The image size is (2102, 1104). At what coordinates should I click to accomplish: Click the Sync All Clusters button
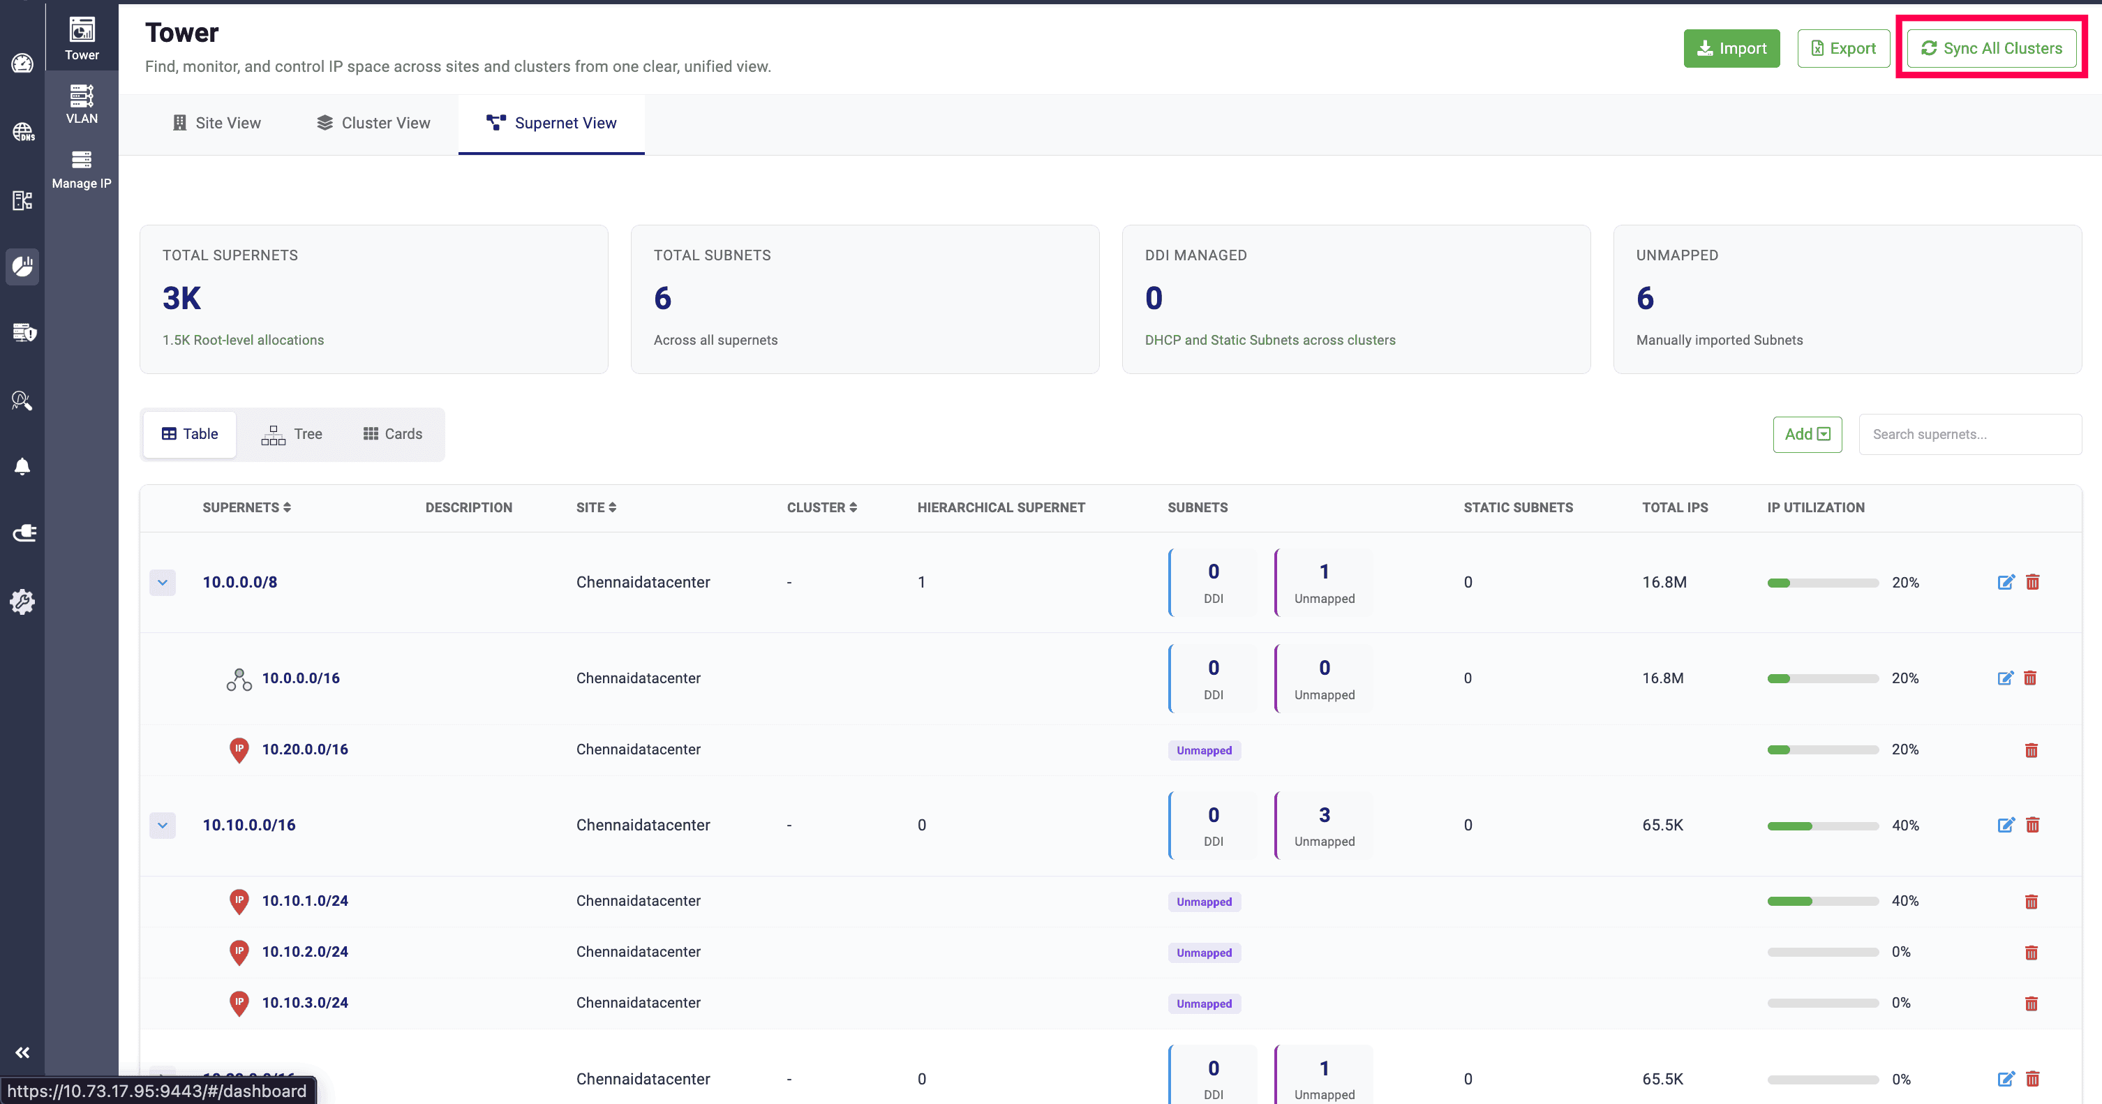[x=1991, y=48]
